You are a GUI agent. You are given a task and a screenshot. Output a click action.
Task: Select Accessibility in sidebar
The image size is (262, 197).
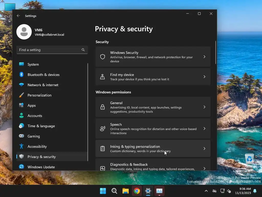pyautogui.click(x=52, y=146)
